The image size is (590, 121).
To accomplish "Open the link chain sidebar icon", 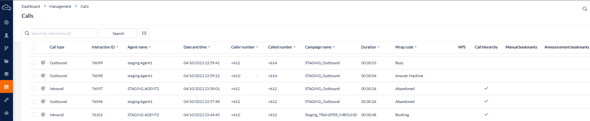I will (x=6, y=100).
